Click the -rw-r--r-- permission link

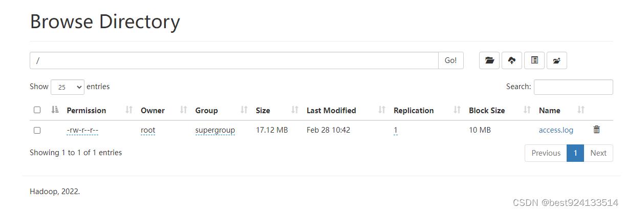coord(82,130)
